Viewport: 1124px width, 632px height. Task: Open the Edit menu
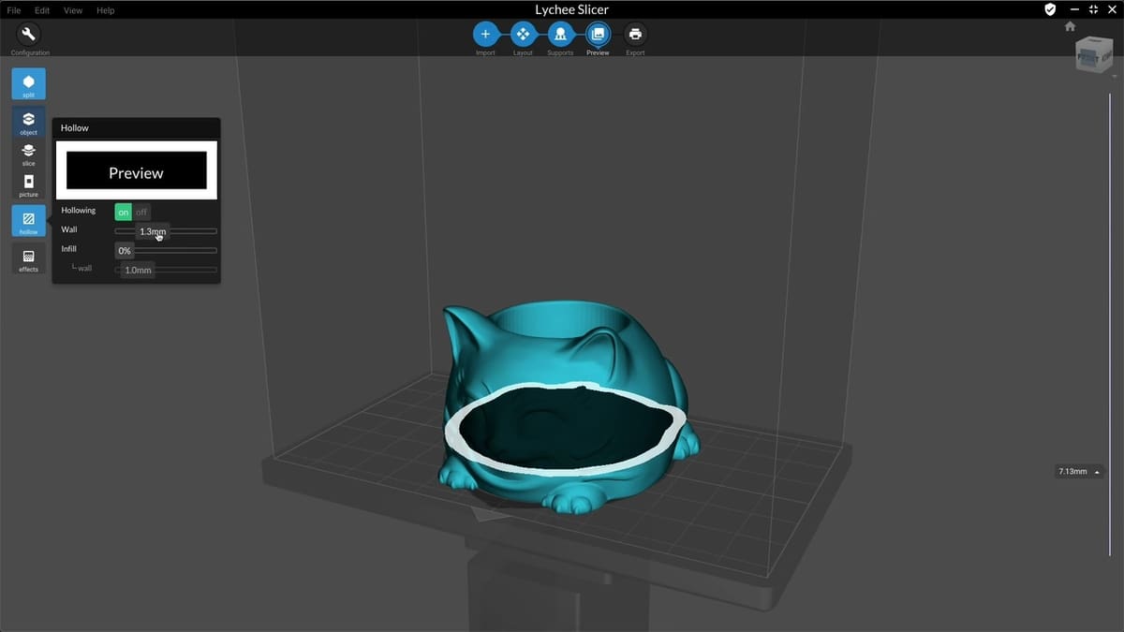coord(42,10)
